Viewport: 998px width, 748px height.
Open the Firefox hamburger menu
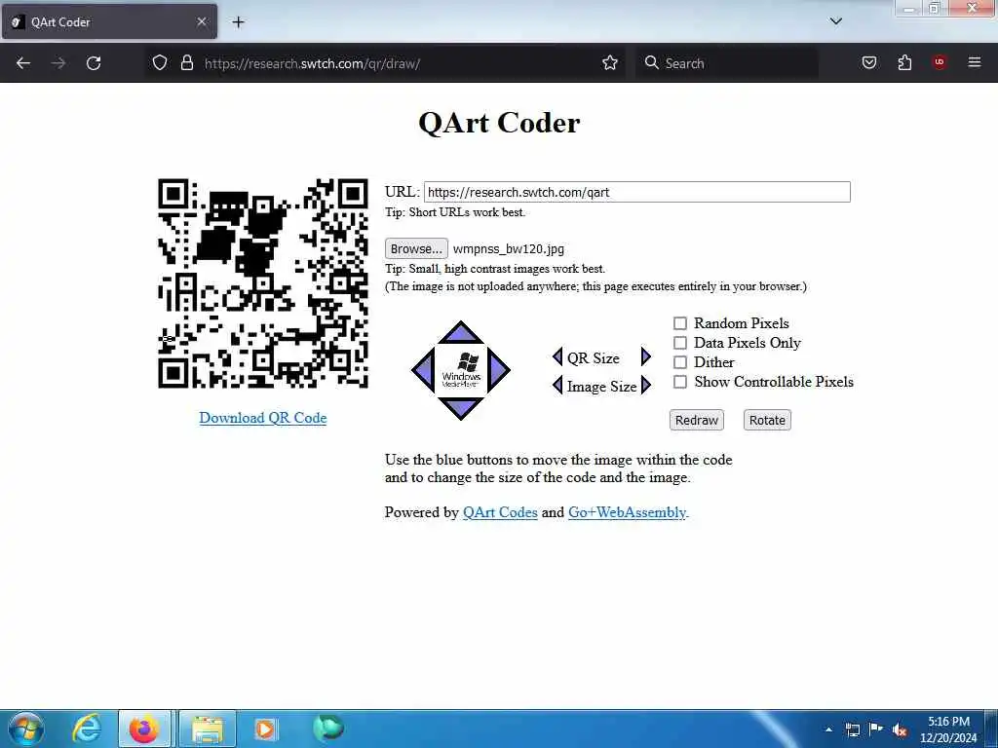(975, 62)
